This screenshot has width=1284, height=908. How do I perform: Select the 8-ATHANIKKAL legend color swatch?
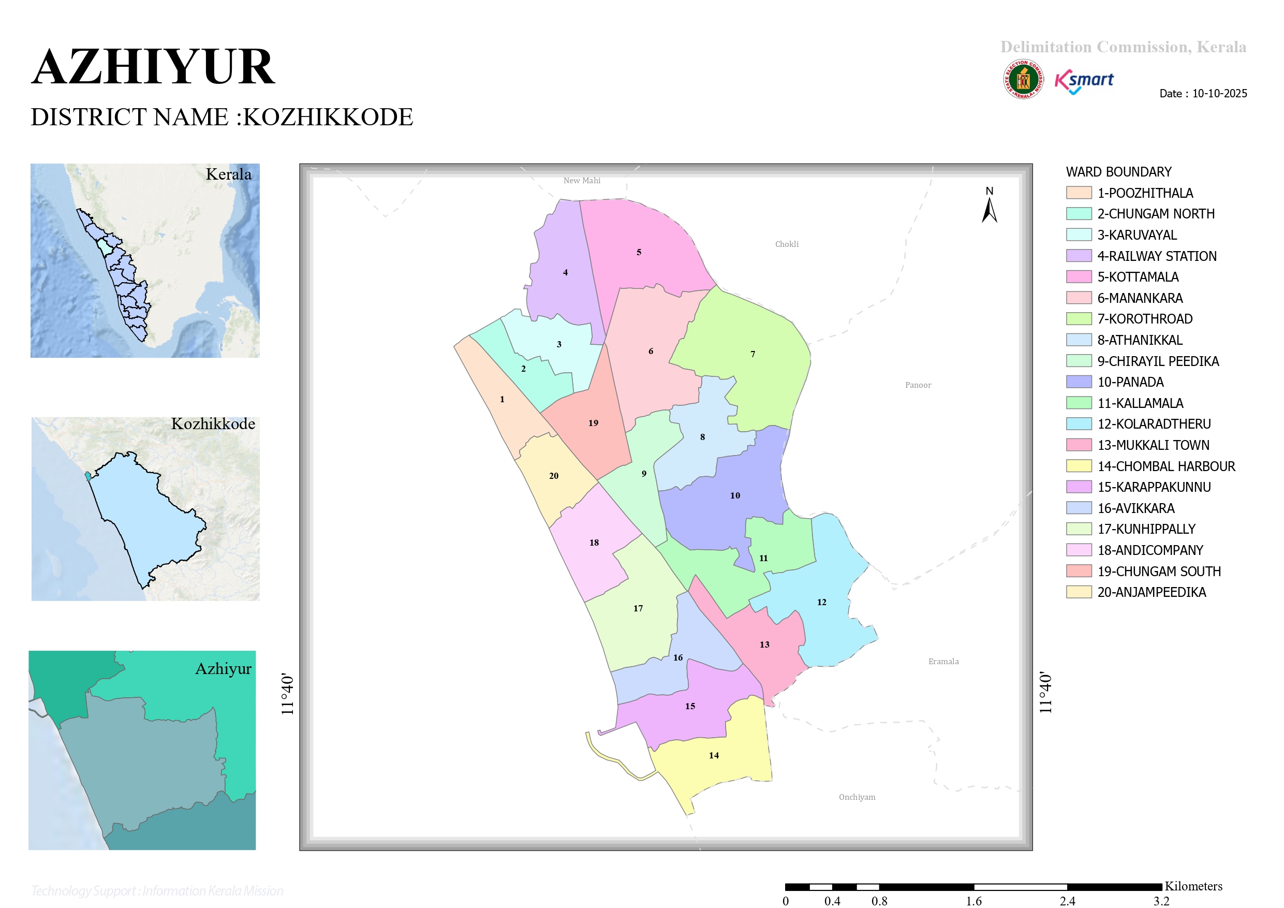[x=1079, y=340]
